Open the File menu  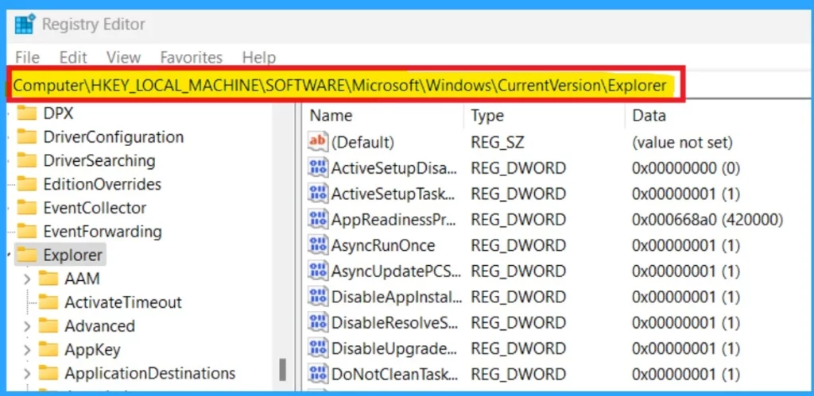click(x=27, y=57)
